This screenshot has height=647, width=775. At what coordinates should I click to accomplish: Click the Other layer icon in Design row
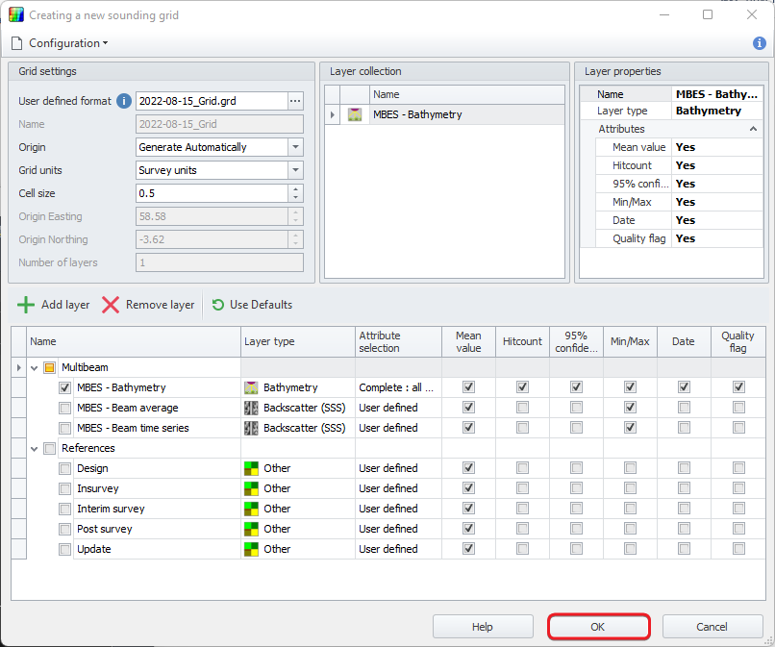(252, 468)
